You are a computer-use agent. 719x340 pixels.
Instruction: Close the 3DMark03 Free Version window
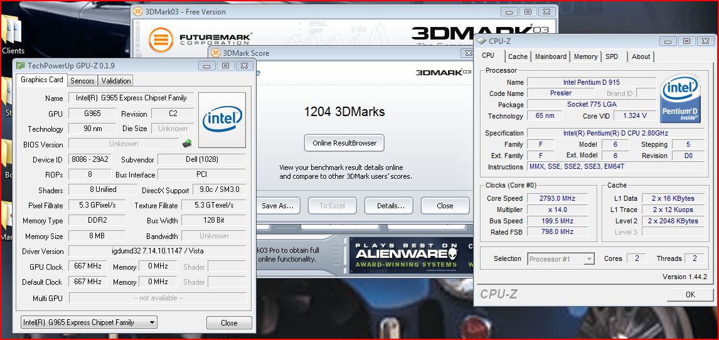(546, 11)
